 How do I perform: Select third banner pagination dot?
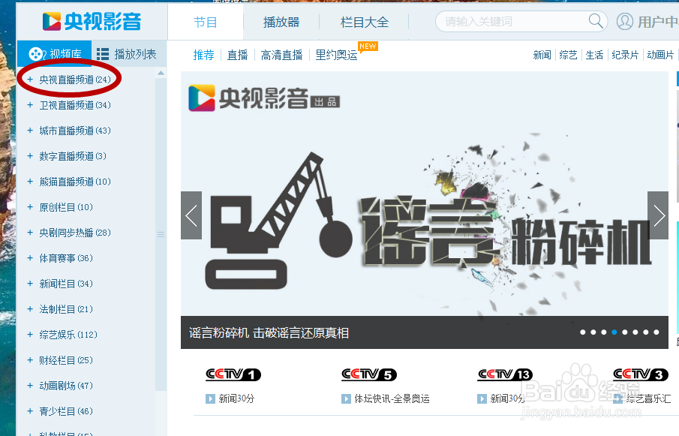(604, 332)
